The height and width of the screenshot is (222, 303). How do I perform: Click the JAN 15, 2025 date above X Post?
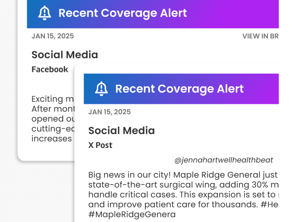pyautogui.click(x=109, y=112)
